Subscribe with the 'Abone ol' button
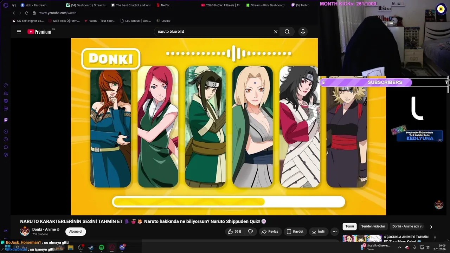This screenshot has width=450, height=253. 76,232
